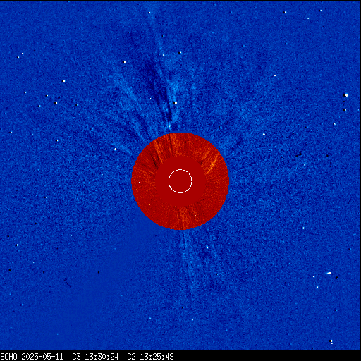This screenshot has height=361, width=361.
Task: Select the bright star at the far right edge
Action: (x=346, y=95)
